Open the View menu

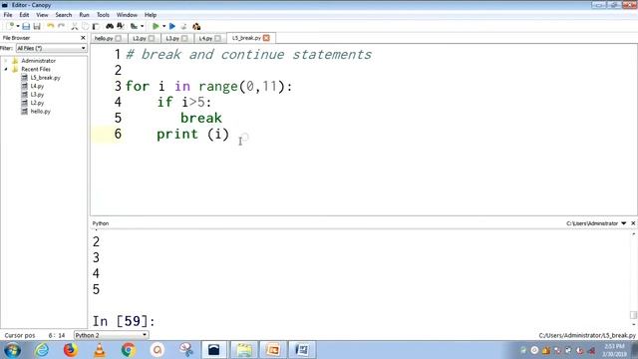(x=42, y=15)
